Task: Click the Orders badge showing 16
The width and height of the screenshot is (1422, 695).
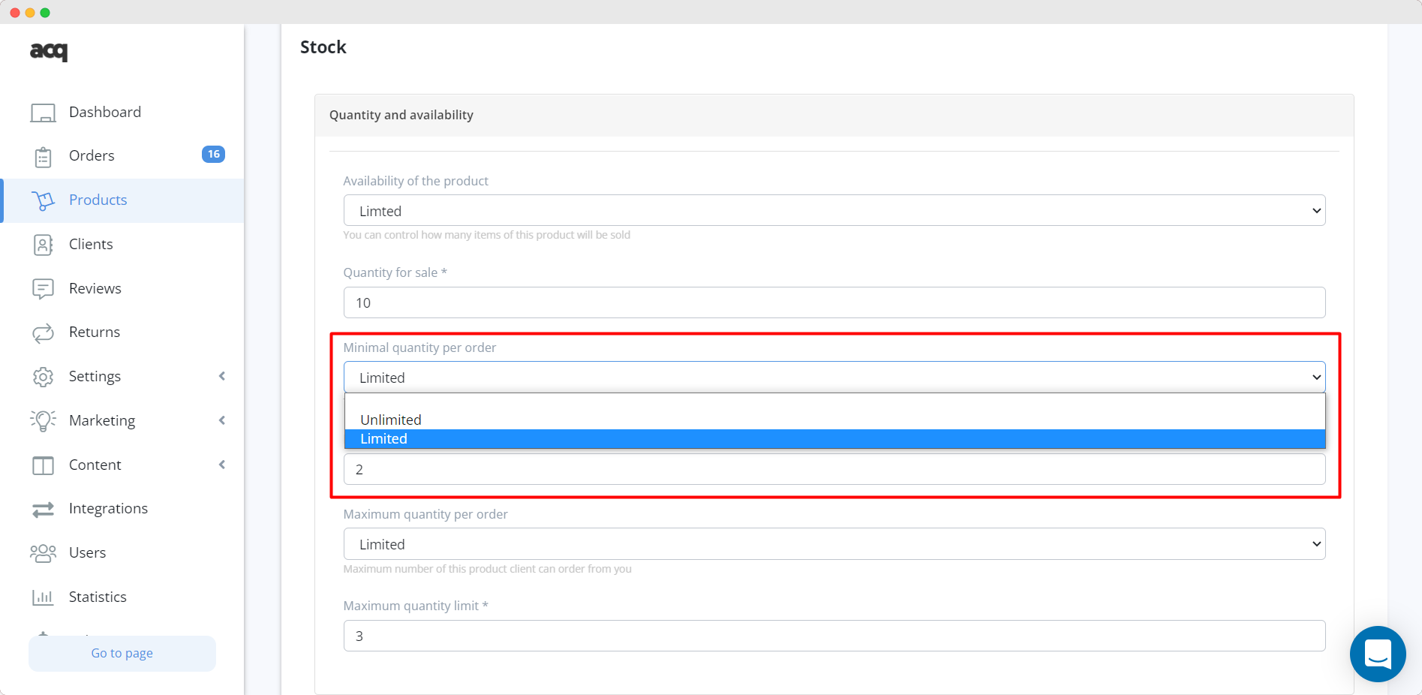Action: 213,154
